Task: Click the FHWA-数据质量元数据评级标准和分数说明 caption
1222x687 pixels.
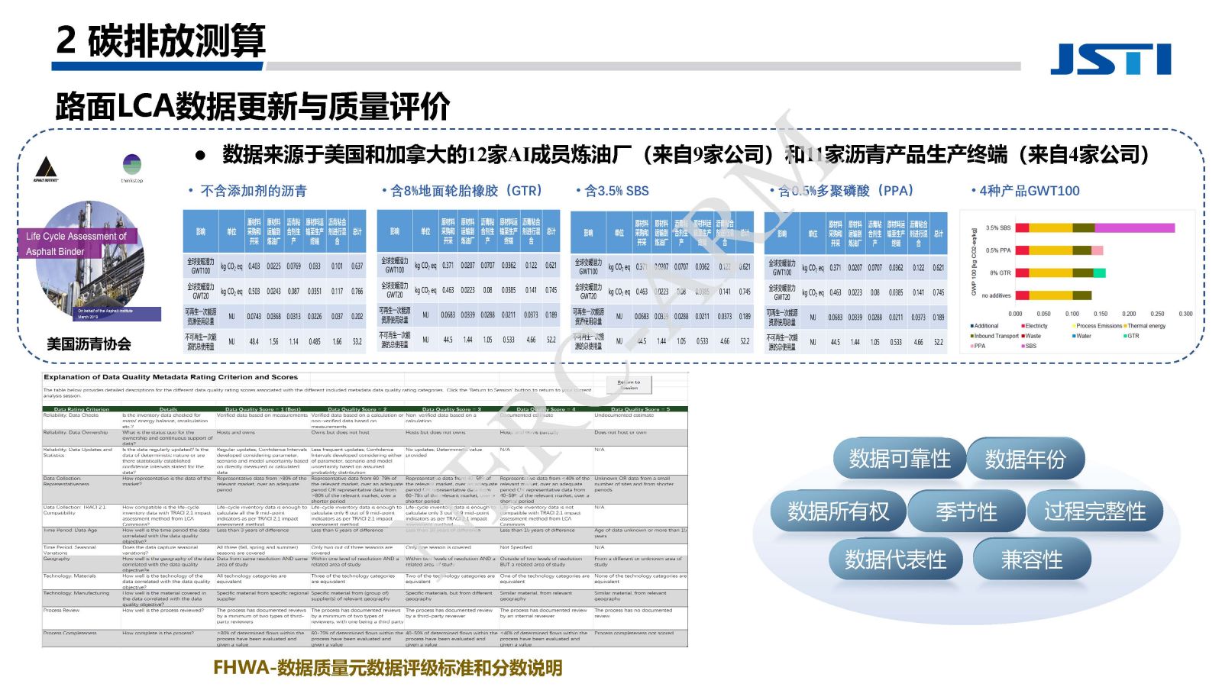Action: [x=388, y=668]
